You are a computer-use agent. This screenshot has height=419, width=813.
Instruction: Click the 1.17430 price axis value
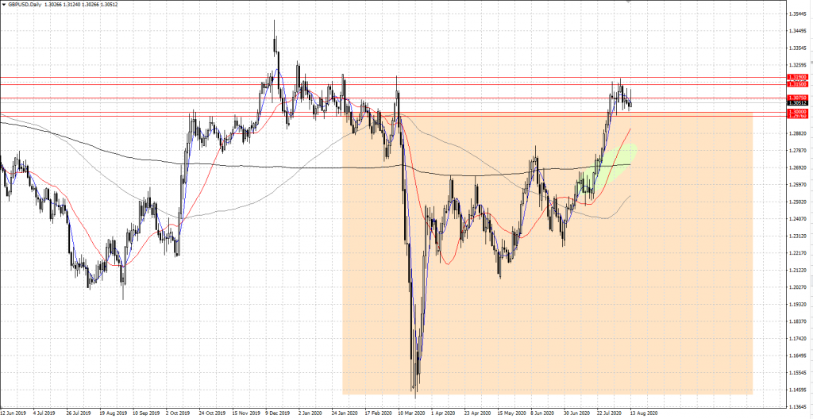pos(797,339)
